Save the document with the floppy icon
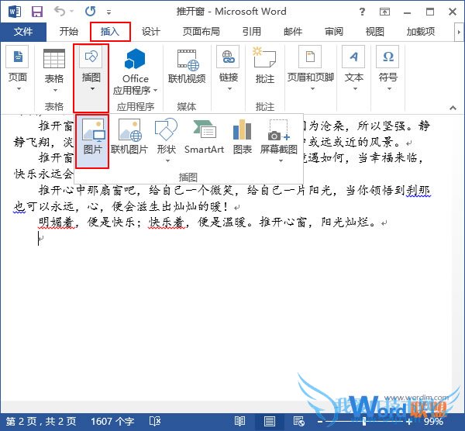This screenshot has width=465, height=431. coord(37,12)
